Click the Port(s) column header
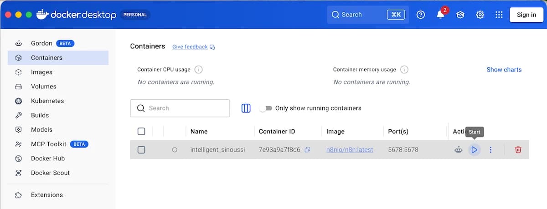 click(x=398, y=131)
